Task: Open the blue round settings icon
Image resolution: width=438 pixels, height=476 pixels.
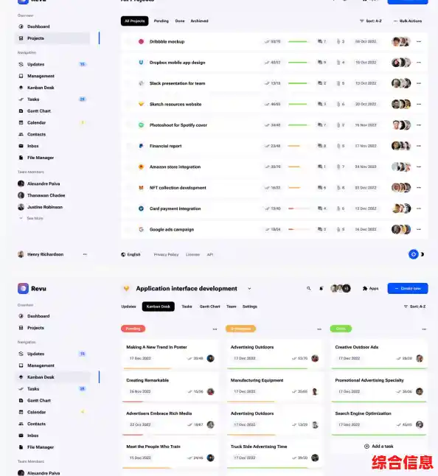Action: [x=413, y=254]
